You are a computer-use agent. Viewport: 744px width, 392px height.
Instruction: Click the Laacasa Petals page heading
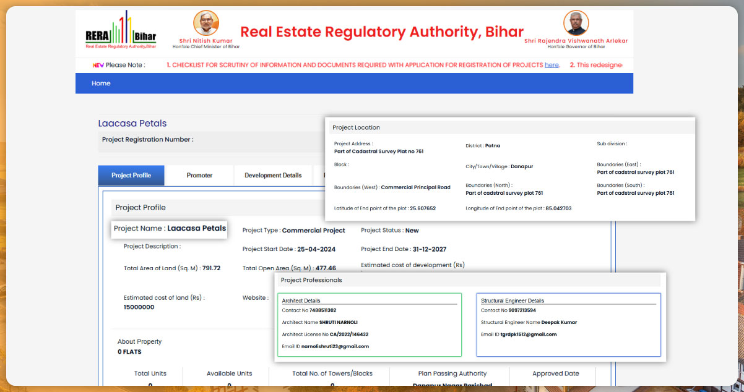click(x=132, y=123)
